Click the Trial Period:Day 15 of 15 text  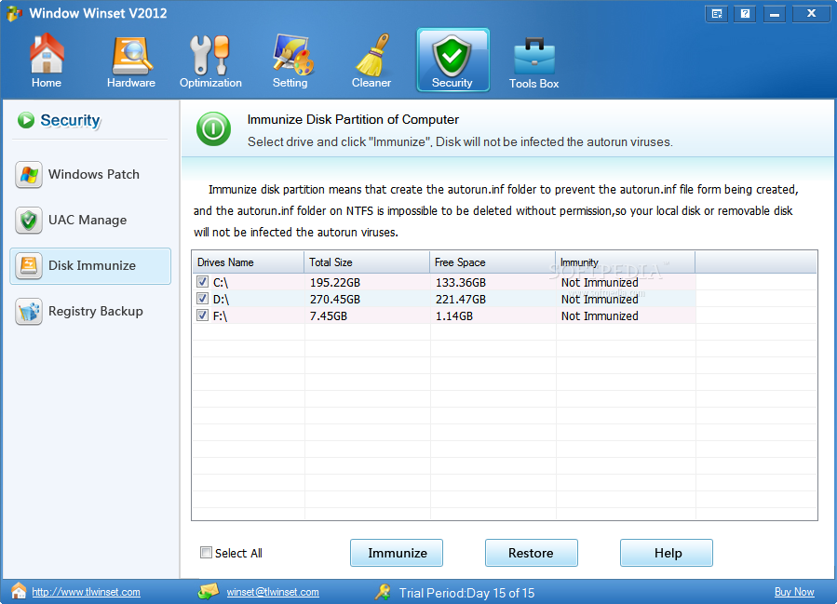466,593
